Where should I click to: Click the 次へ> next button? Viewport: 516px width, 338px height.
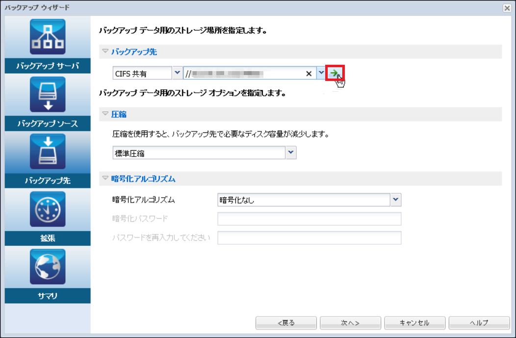coord(351,323)
